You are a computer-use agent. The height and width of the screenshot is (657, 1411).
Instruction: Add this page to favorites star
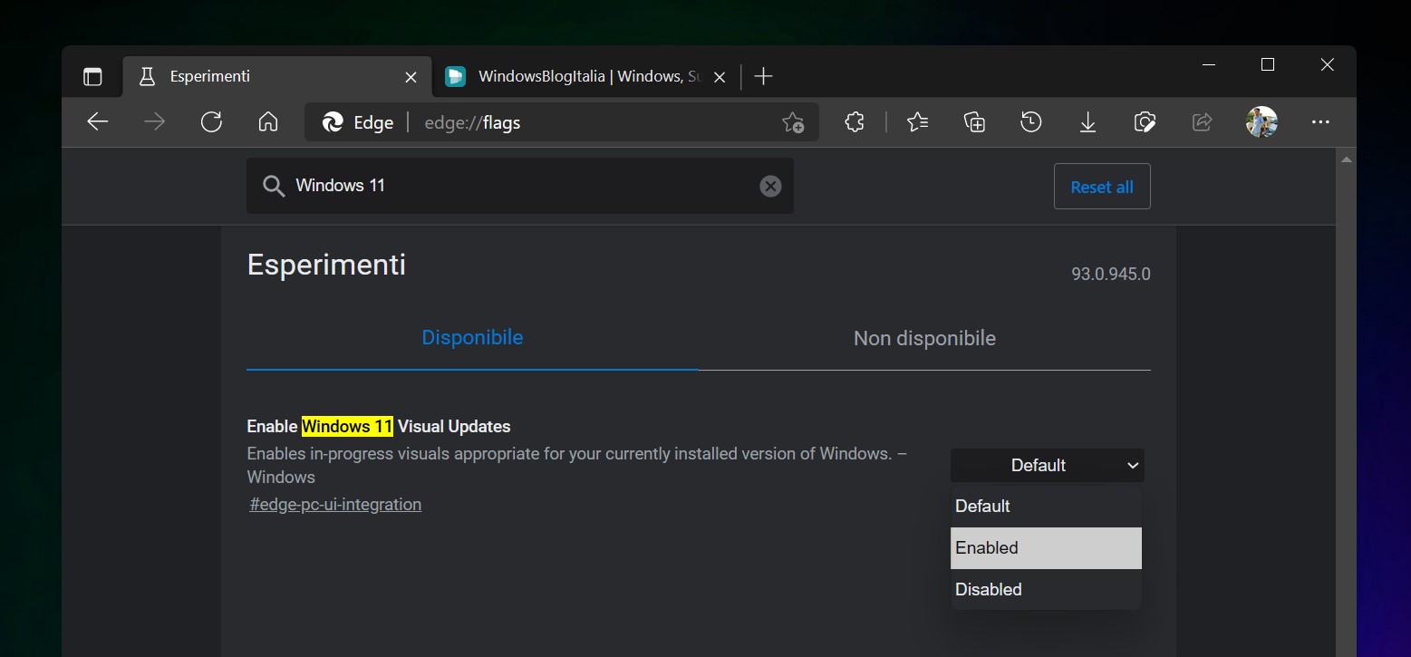793,122
